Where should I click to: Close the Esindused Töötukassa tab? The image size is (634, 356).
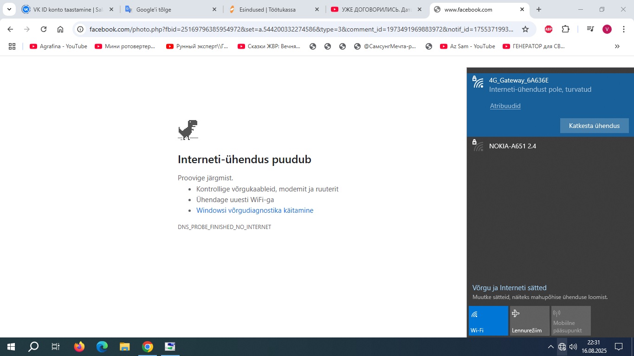point(317,9)
